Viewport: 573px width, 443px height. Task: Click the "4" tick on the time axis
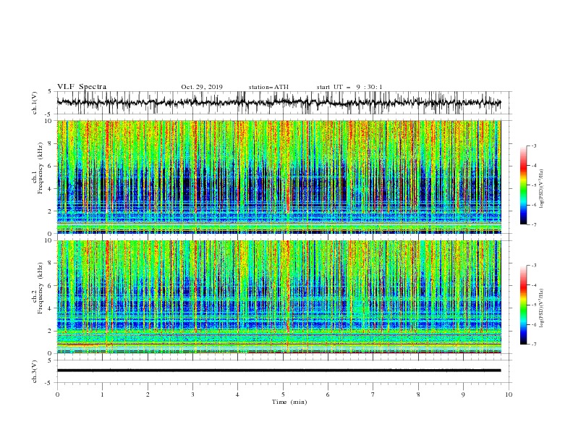(x=237, y=395)
